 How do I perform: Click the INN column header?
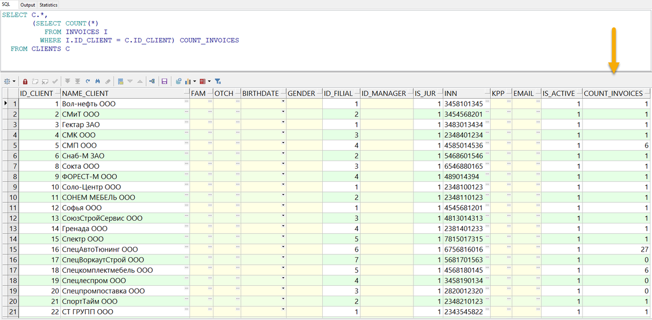pyautogui.click(x=466, y=93)
